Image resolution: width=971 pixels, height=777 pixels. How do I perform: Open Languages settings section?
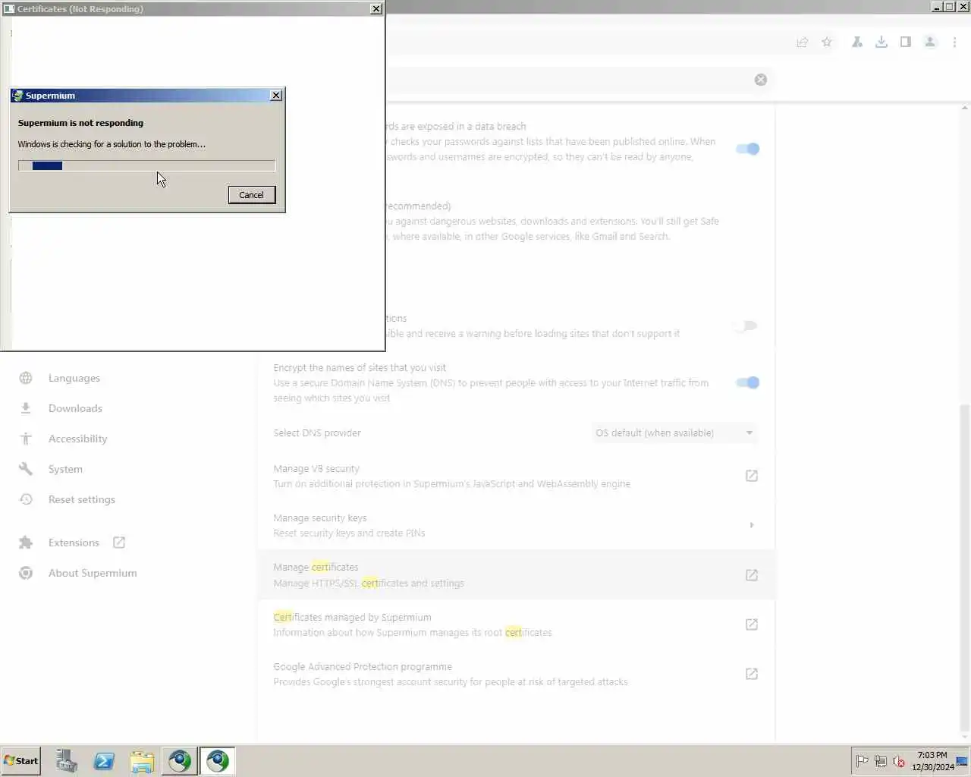pos(74,378)
